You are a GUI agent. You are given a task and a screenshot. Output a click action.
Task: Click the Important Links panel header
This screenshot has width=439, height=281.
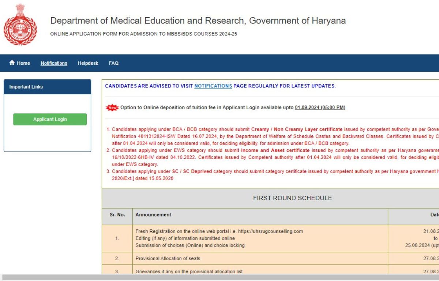pos(48,87)
